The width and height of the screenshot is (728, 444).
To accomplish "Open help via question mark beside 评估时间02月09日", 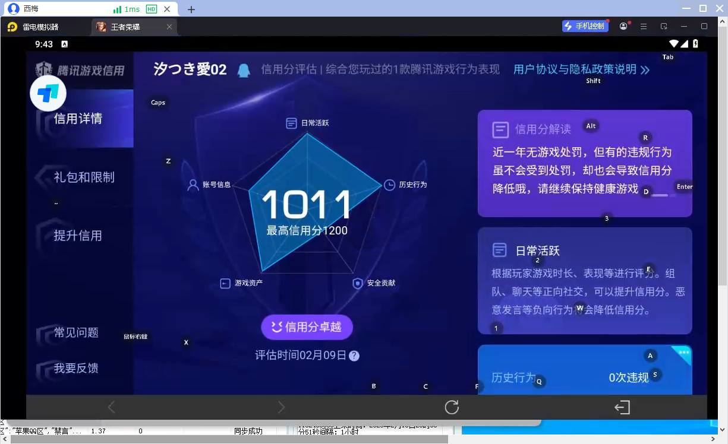I will [355, 356].
